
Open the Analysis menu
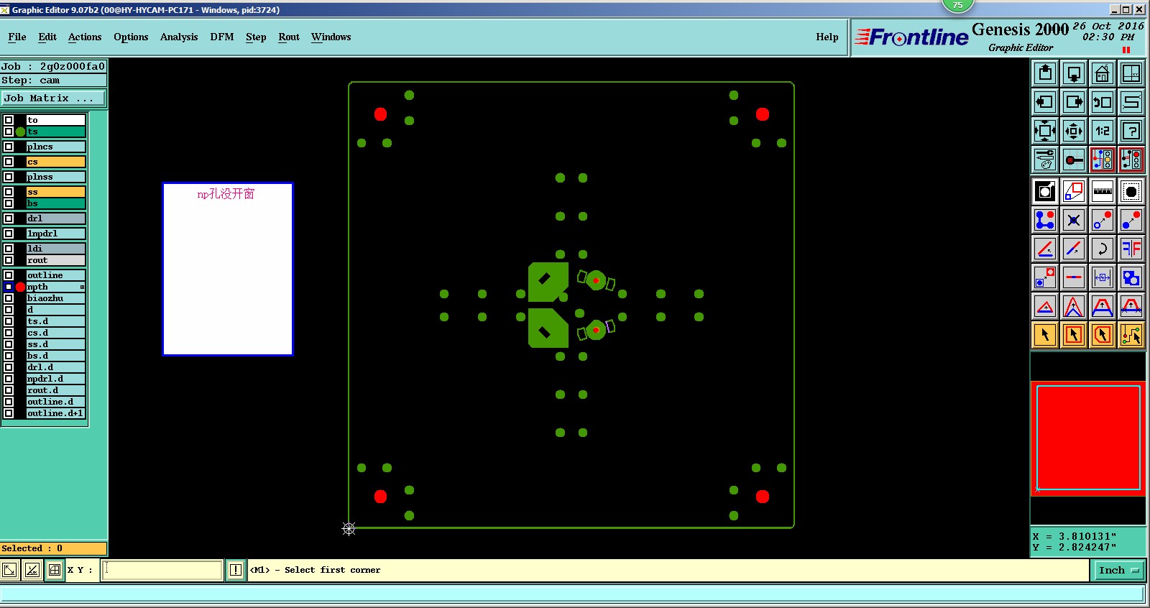(x=179, y=37)
